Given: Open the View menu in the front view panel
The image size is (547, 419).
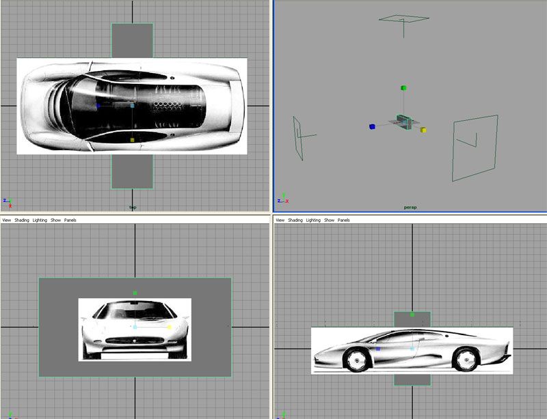Looking at the screenshot, I should 7,220.
